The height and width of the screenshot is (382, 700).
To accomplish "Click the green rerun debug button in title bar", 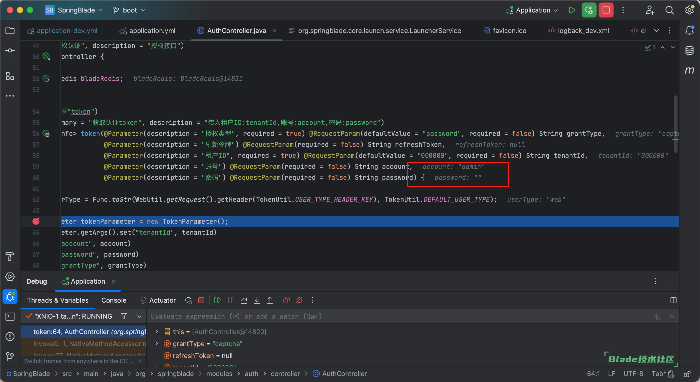I will 589,10.
